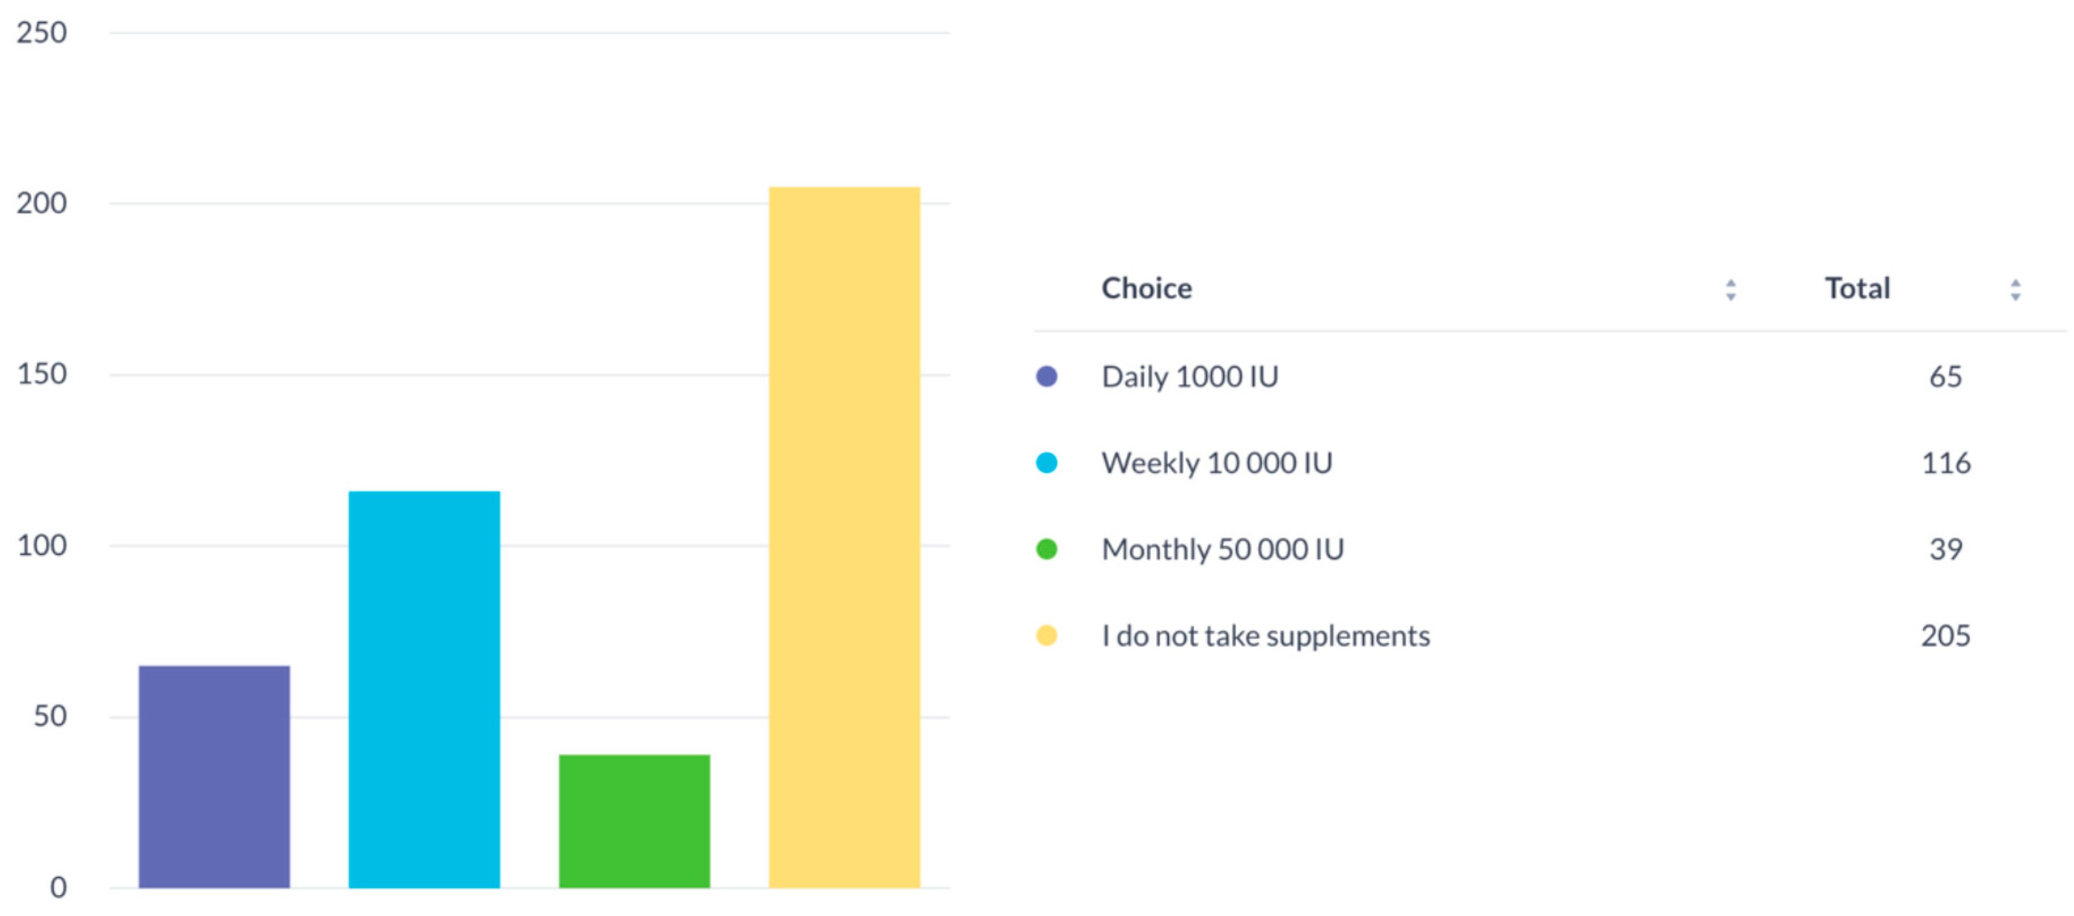Select the Weekly 10 000 IU row label
2074x916 pixels.
pos(1217,463)
